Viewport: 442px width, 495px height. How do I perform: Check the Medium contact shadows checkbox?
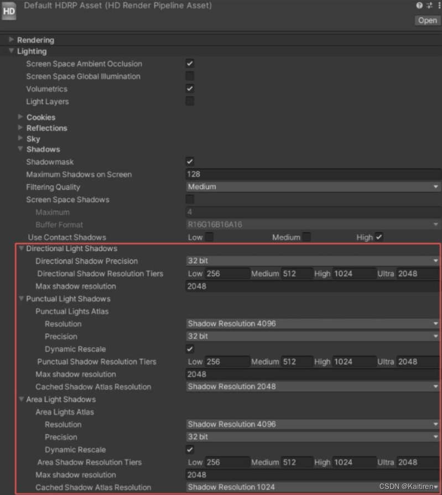(306, 237)
